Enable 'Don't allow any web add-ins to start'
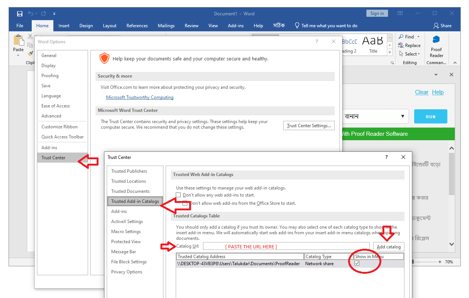469x298 pixels. [x=178, y=195]
